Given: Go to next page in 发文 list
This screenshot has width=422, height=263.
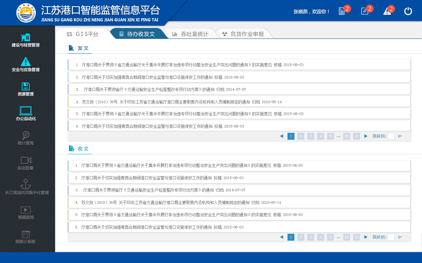Looking at the screenshot, I should pyautogui.click(x=366, y=136).
